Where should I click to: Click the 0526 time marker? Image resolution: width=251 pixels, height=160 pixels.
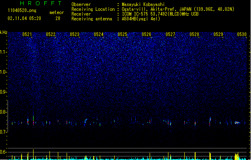click(x=146, y=34)
